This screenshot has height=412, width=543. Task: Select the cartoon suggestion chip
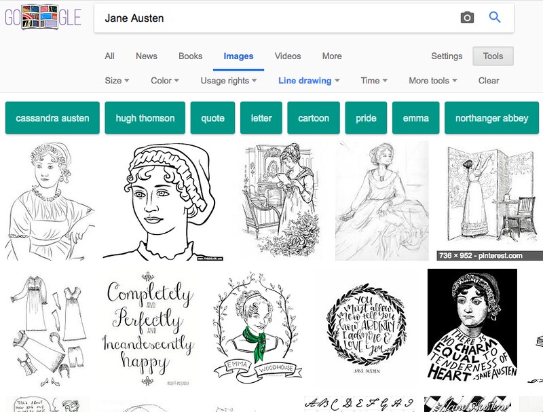pos(314,117)
